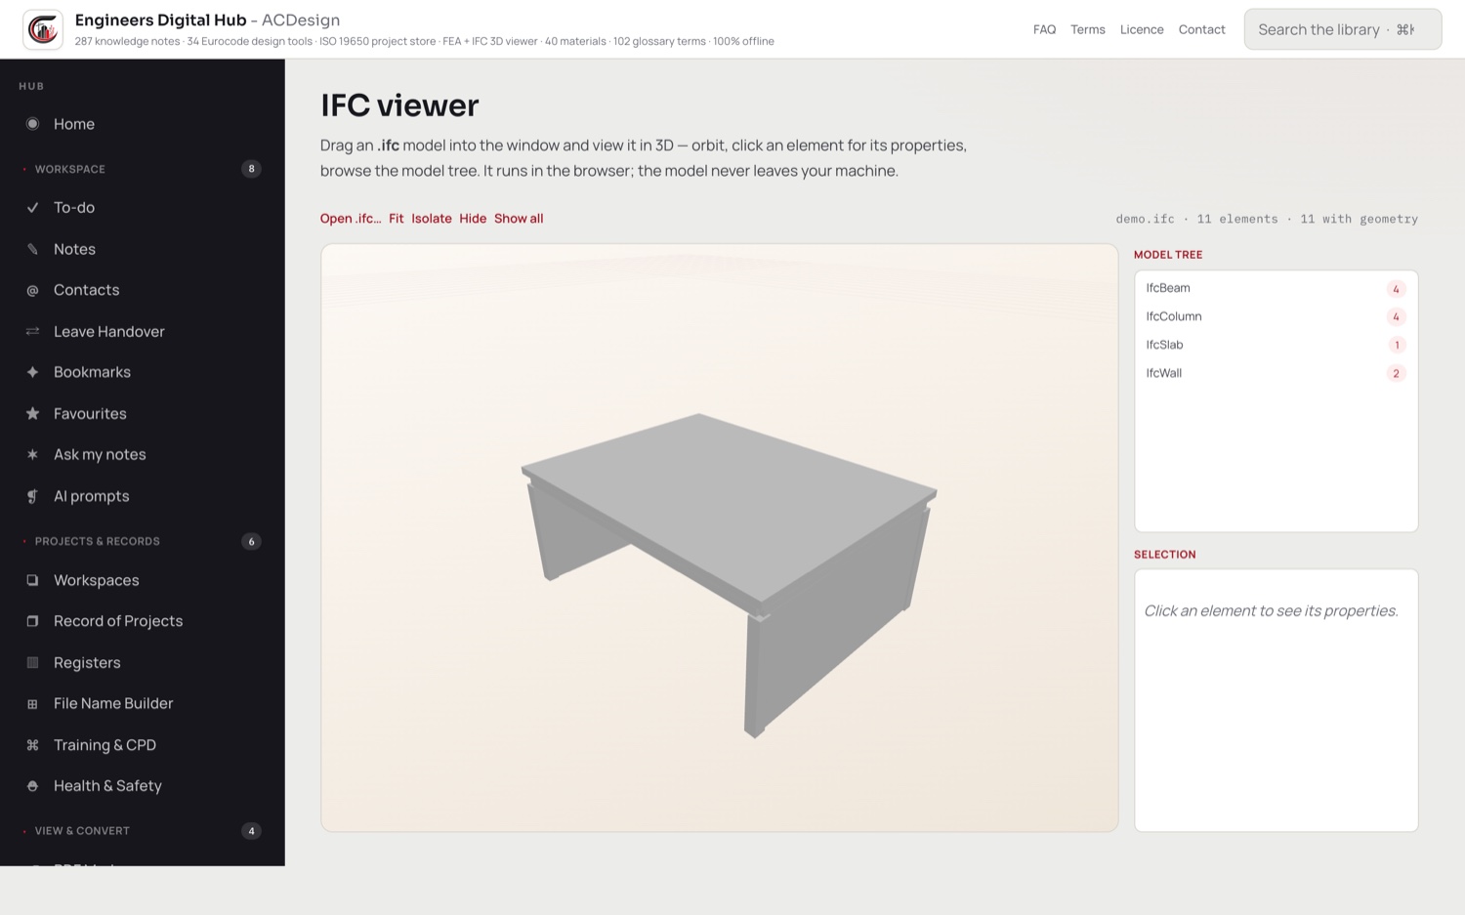Open the Licence link
This screenshot has width=1465, height=915.
pos(1142,29)
